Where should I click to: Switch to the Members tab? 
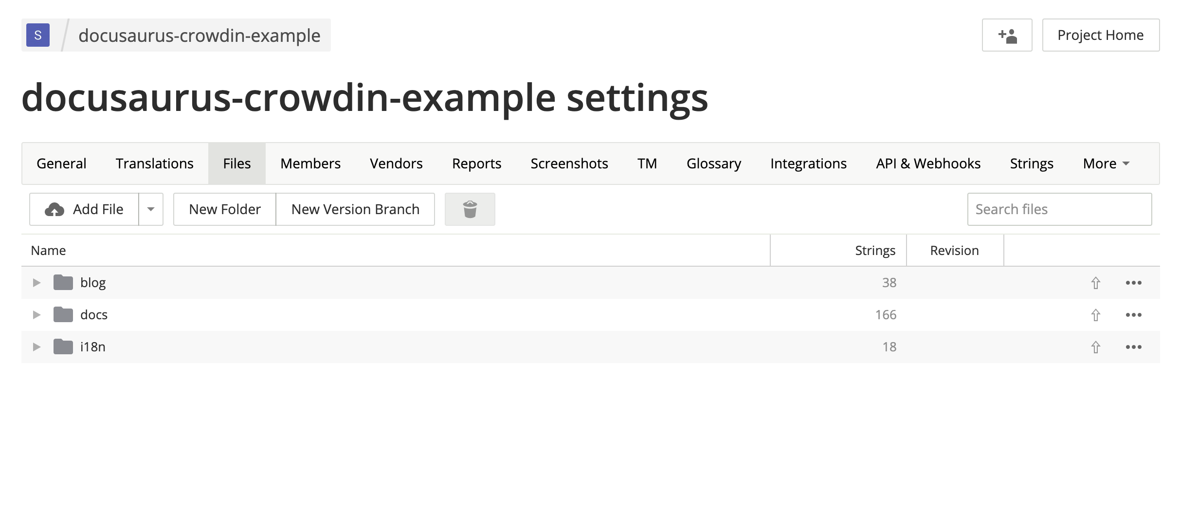coord(310,163)
